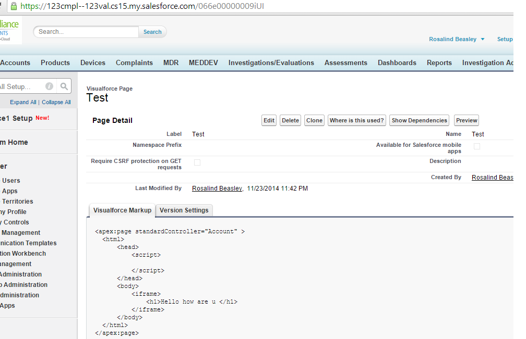Switch to the Version Settings tab
The image size is (526, 339).
coord(184,210)
